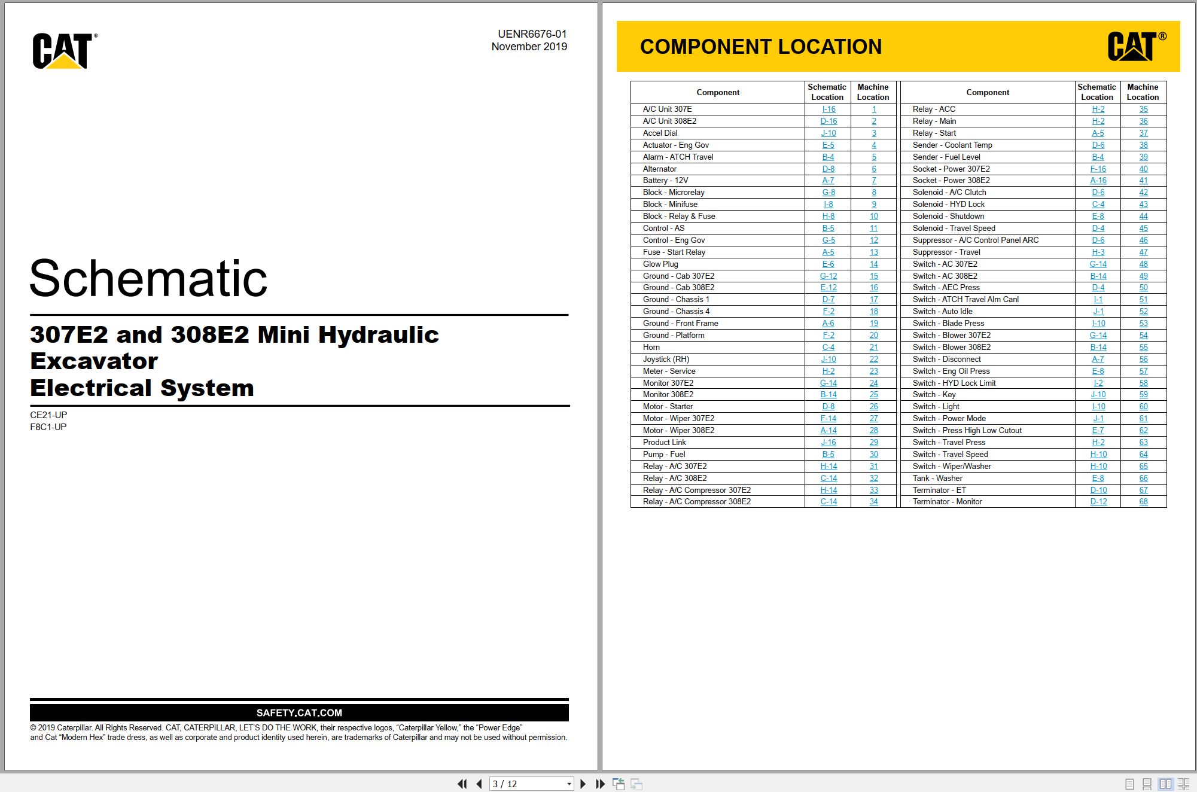Open schematic location I-16 for A/C Unit 307E
The height and width of the screenshot is (792, 1197).
(829, 109)
